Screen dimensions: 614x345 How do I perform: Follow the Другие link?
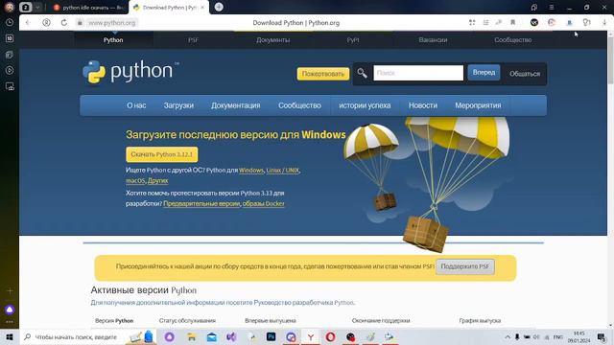coord(157,181)
